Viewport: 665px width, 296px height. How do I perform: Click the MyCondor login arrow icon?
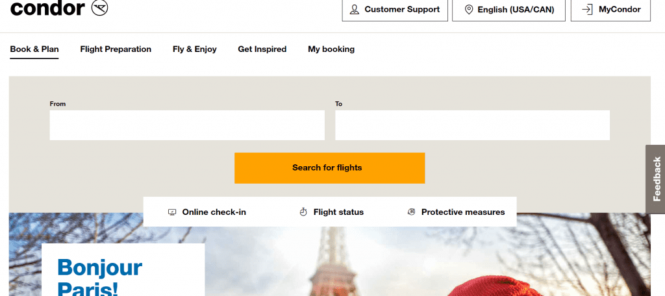(587, 10)
